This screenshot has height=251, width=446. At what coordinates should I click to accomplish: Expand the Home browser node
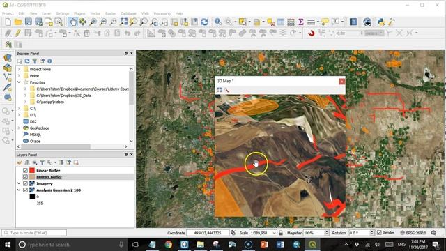19,76
